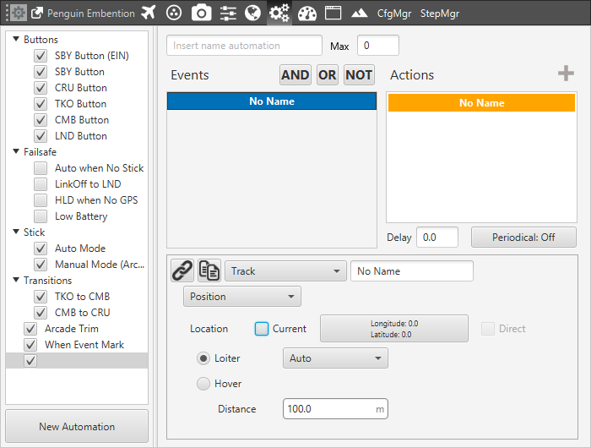The image size is (591, 448).
Task: Click the plus icon to add an action
Action: tap(567, 74)
